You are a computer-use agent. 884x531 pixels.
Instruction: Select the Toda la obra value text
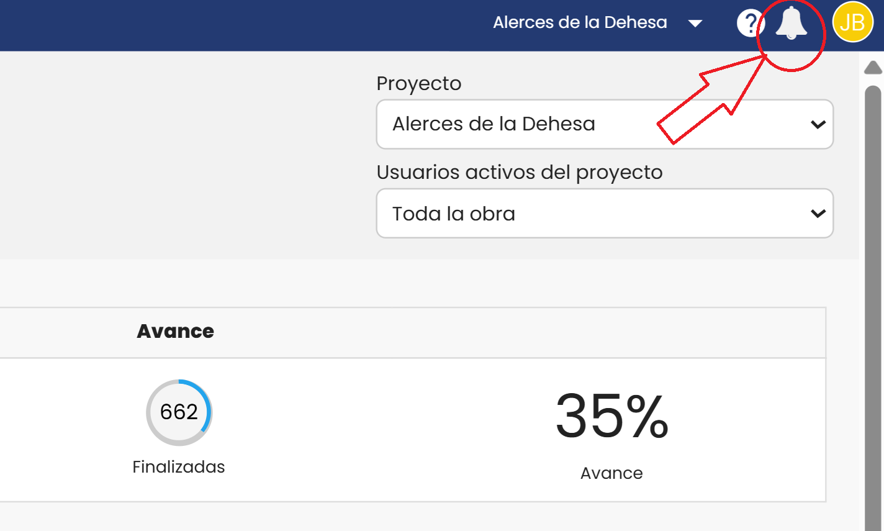pyautogui.click(x=454, y=214)
